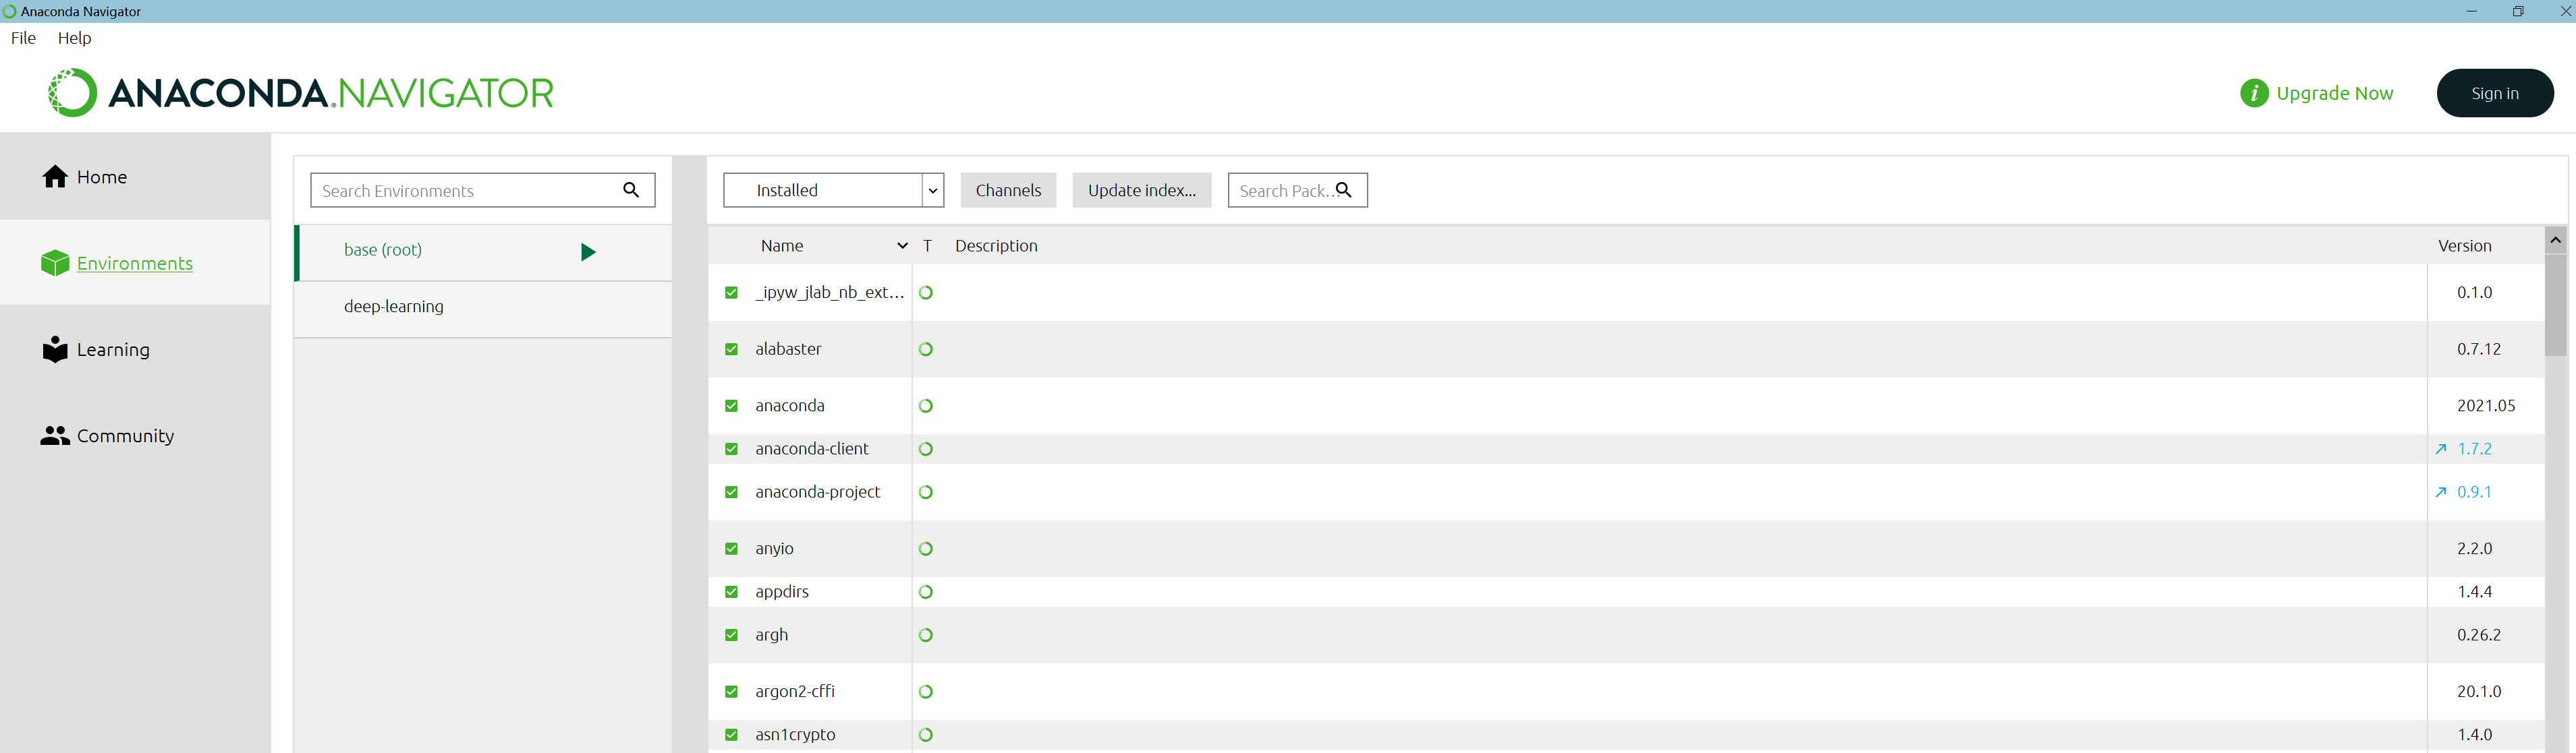This screenshot has width=2576, height=753.
Task: Click the Upgrade Now info icon
Action: [2254, 93]
